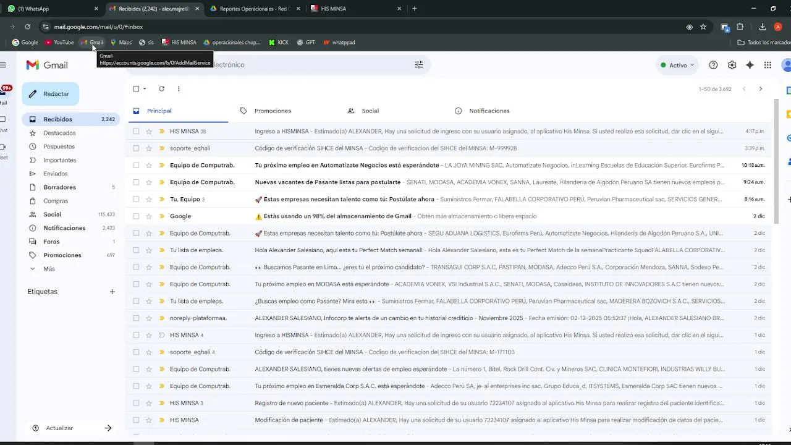
Task: Open HIS MINSA bookmark
Action: click(179, 43)
